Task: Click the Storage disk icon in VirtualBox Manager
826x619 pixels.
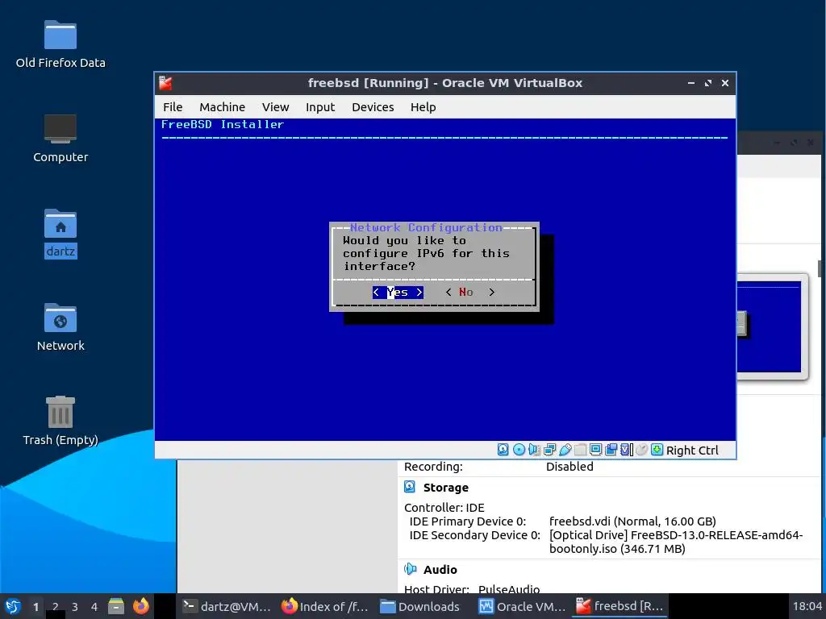Action: point(410,487)
